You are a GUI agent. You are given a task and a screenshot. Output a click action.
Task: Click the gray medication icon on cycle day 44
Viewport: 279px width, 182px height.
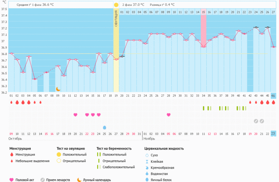(262, 121)
